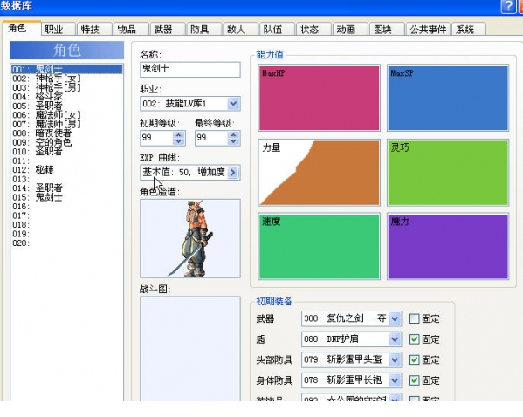Click the 名称 field containing 鬼剑士

coord(190,69)
